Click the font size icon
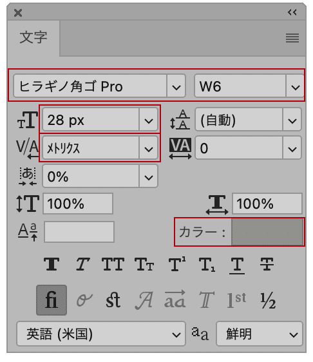The width and height of the screenshot is (313, 362). click(x=28, y=120)
